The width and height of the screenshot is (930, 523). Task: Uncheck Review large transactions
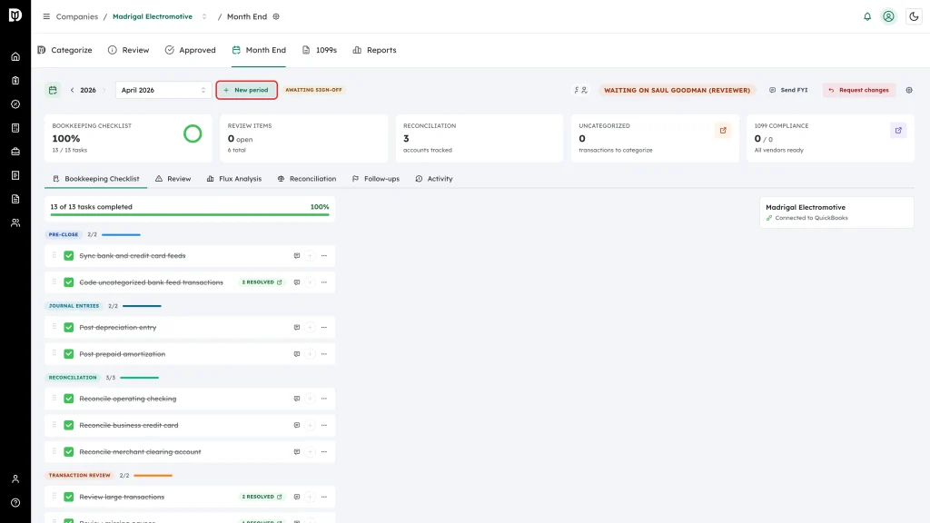pyautogui.click(x=69, y=497)
